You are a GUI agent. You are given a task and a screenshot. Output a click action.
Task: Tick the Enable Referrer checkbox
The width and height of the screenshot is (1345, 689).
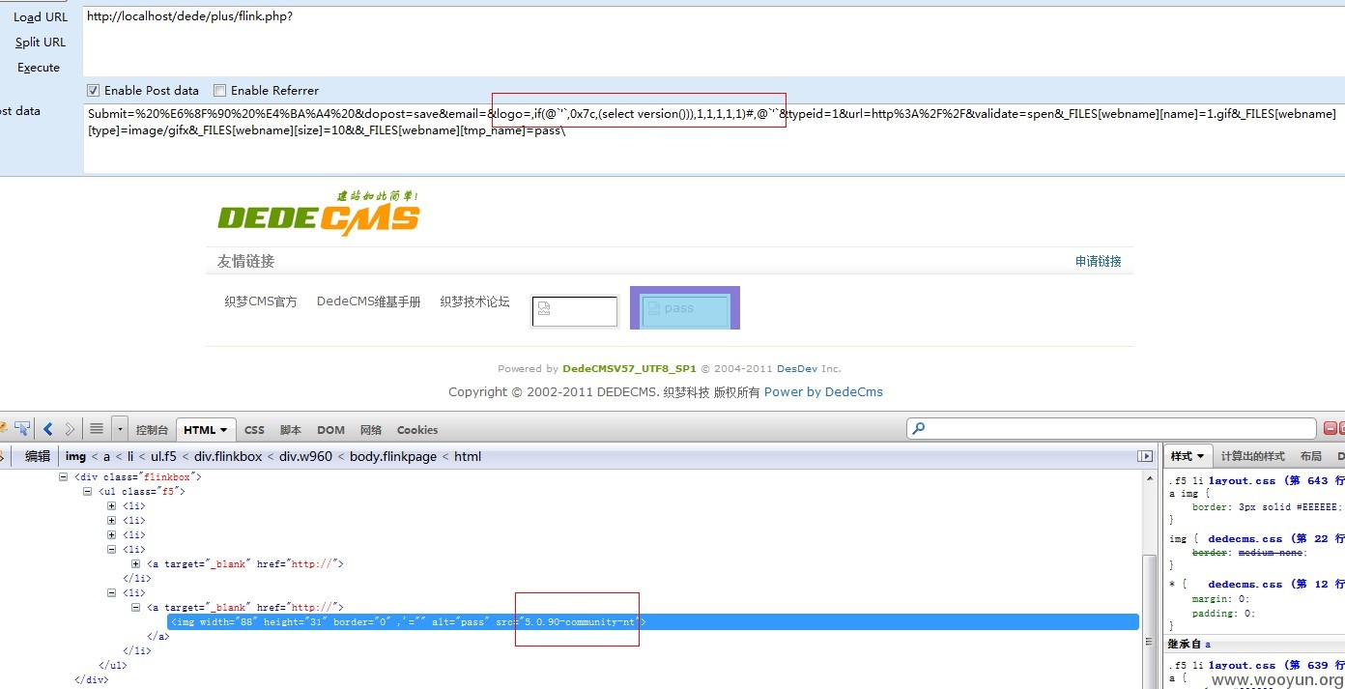(219, 90)
